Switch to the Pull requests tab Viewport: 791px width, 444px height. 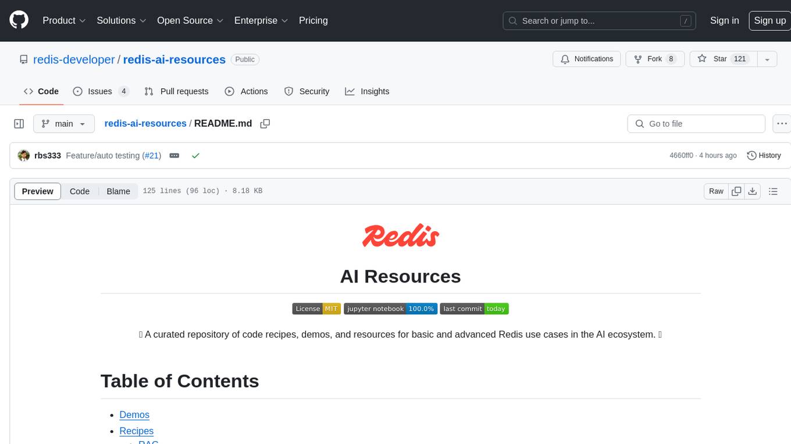coord(176,91)
